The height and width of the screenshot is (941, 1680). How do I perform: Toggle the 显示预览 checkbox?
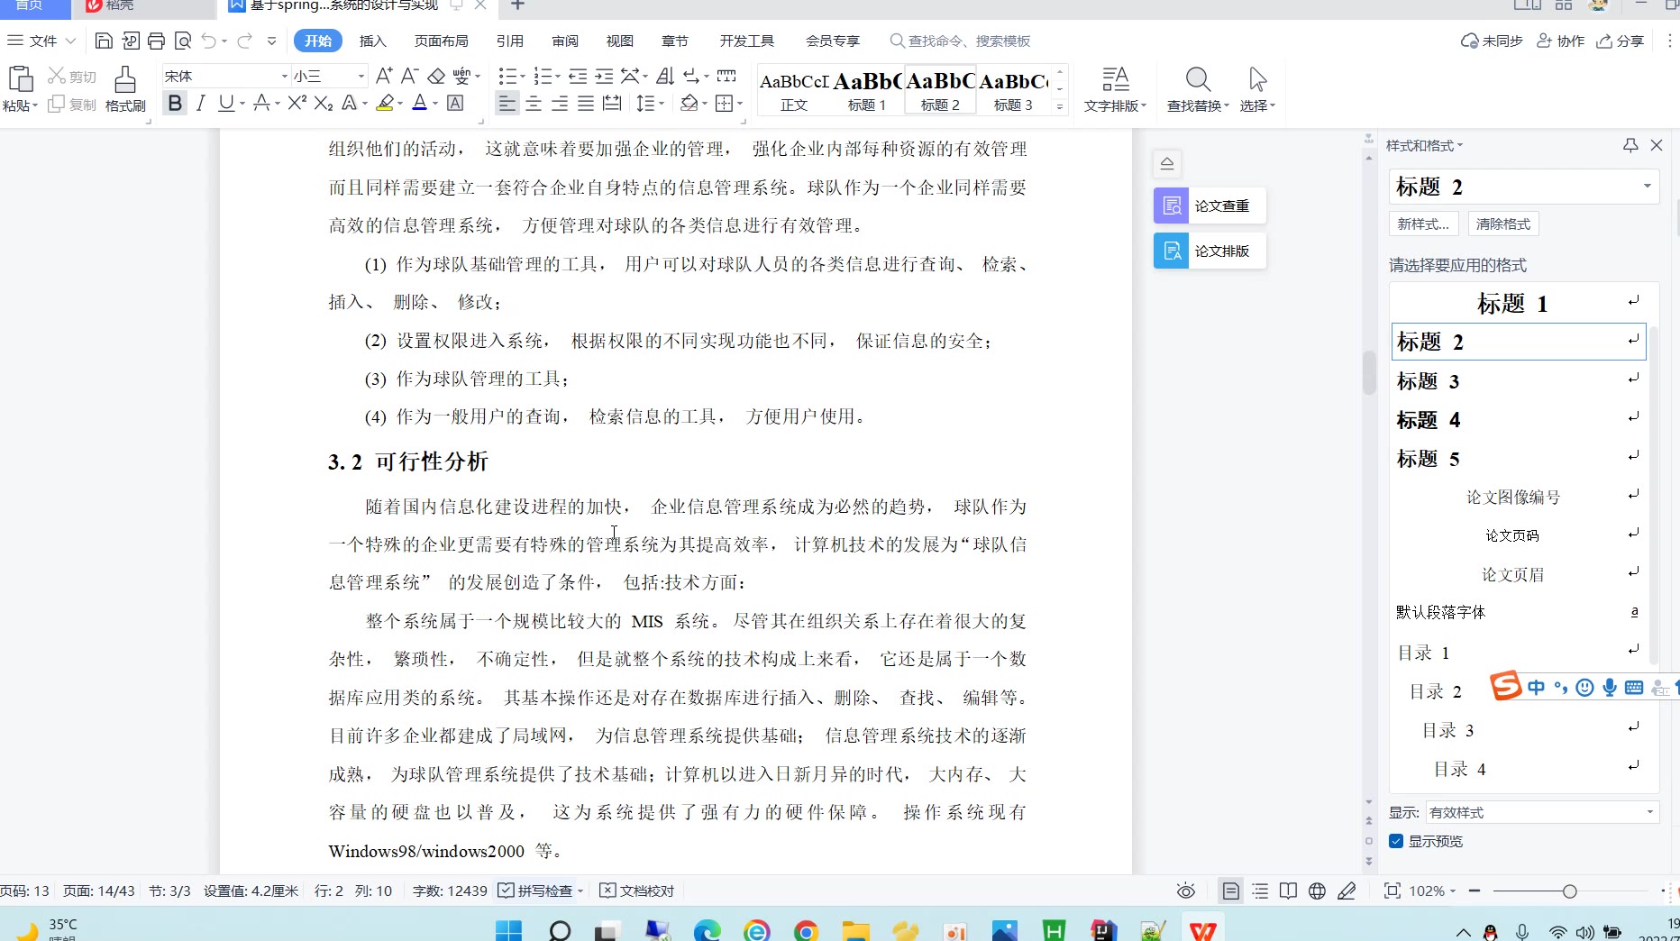[x=1396, y=841]
